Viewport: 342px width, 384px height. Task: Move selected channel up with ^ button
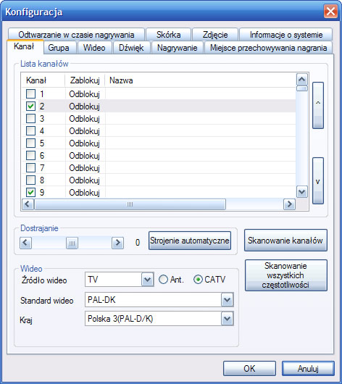(x=318, y=105)
